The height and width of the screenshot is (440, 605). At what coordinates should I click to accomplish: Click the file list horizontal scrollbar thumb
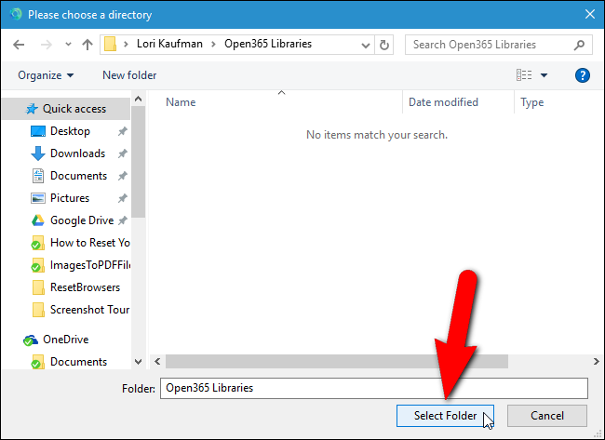pyautogui.click(x=336, y=361)
